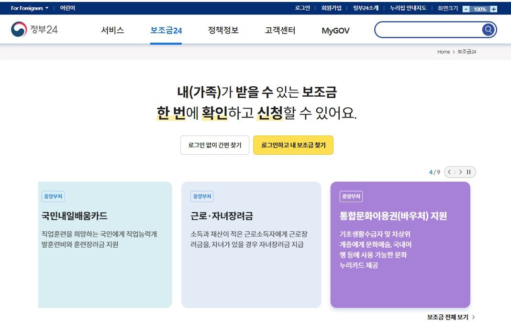Switch to the 서비스 tab

click(112, 30)
